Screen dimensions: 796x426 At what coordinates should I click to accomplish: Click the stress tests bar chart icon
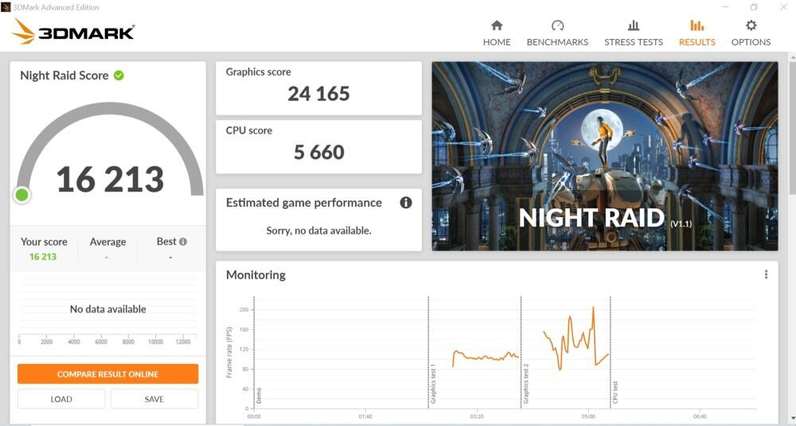pyautogui.click(x=634, y=25)
